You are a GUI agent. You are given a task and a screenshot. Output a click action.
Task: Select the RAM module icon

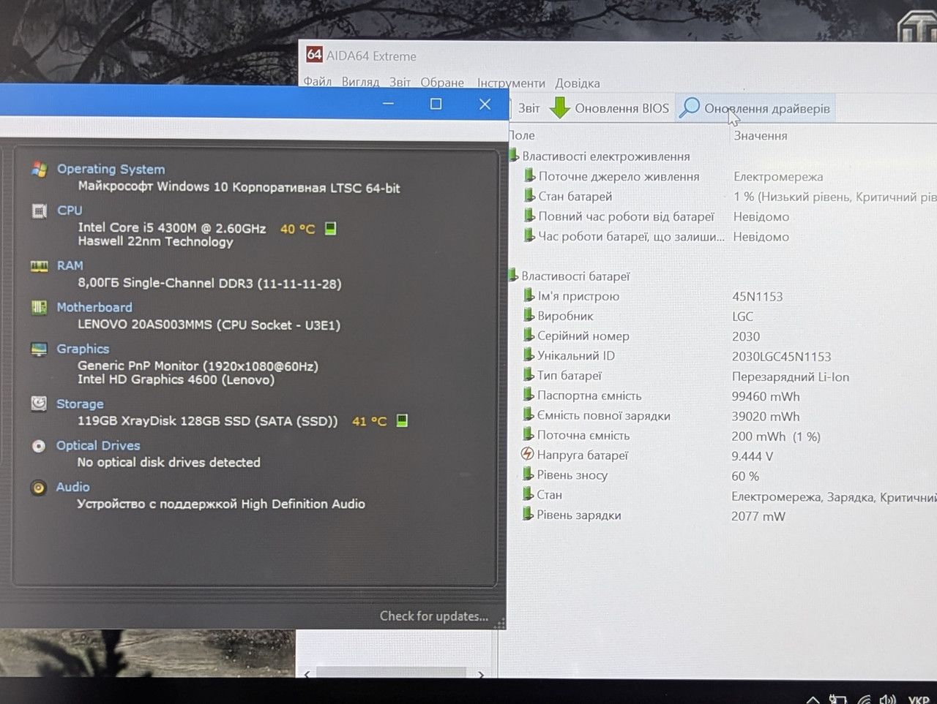pyautogui.click(x=39, y=266)
